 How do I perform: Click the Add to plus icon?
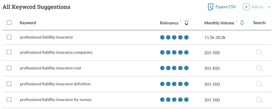246,7
